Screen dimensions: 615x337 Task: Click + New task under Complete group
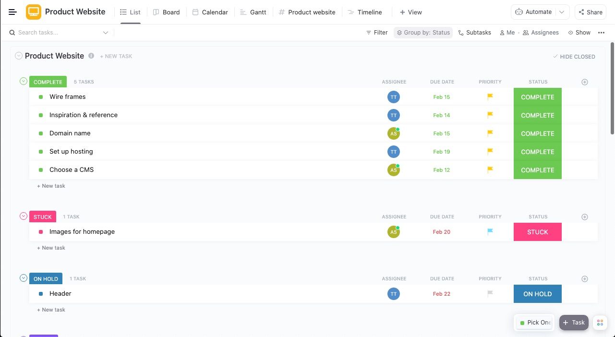point(51,186)
